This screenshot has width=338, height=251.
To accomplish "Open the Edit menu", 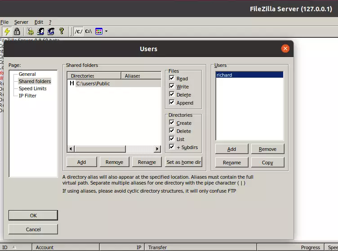I will tap(39, 22).
